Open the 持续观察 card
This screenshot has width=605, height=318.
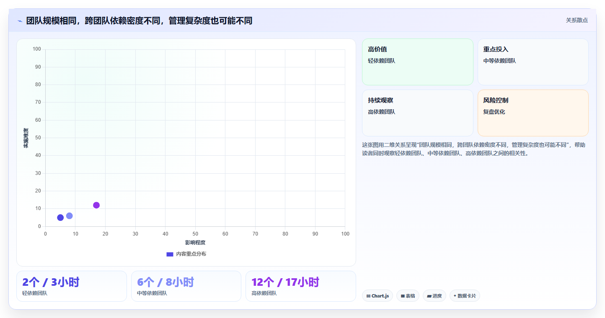click(418, 113)
